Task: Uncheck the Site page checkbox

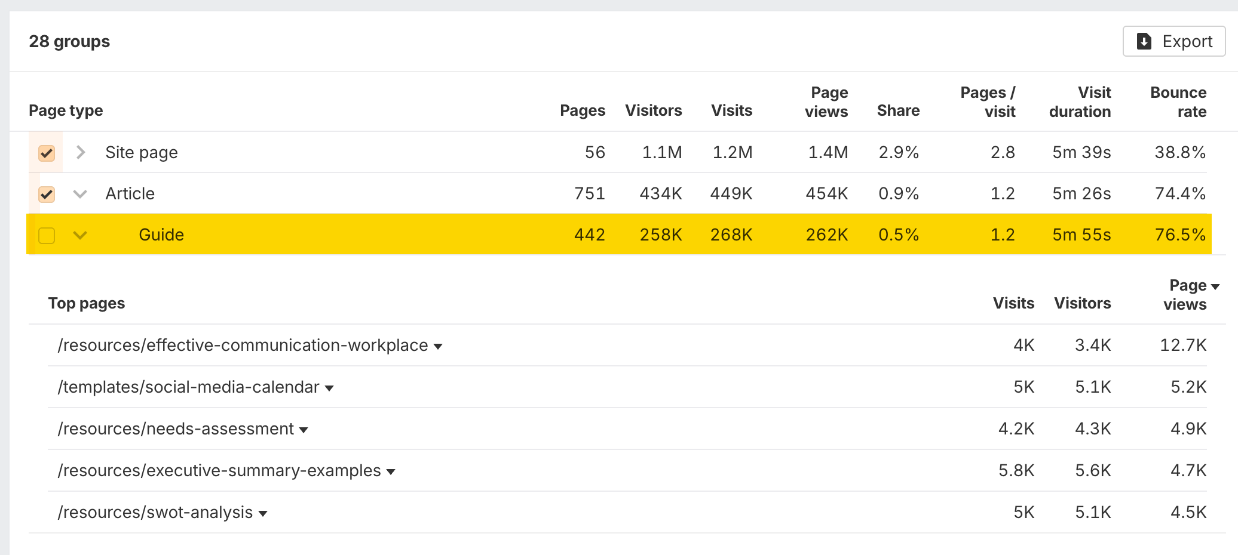Action: (x=47, y=153)
